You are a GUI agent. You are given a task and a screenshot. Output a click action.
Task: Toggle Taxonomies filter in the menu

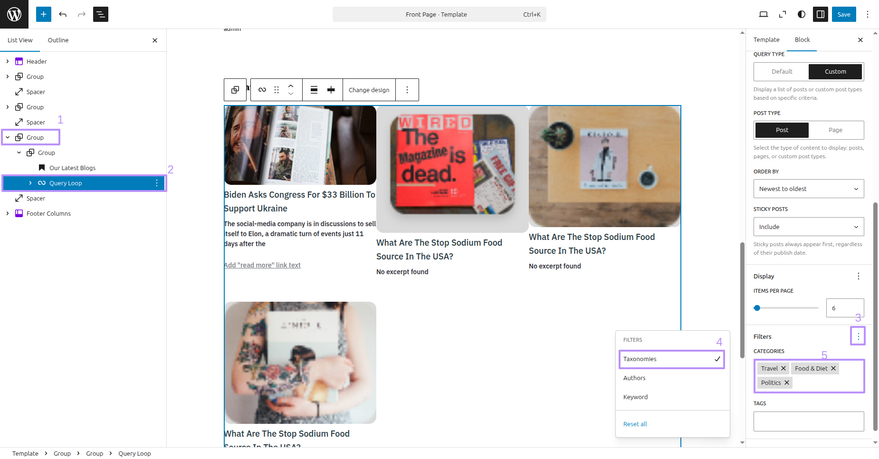(x=671, y=359)
